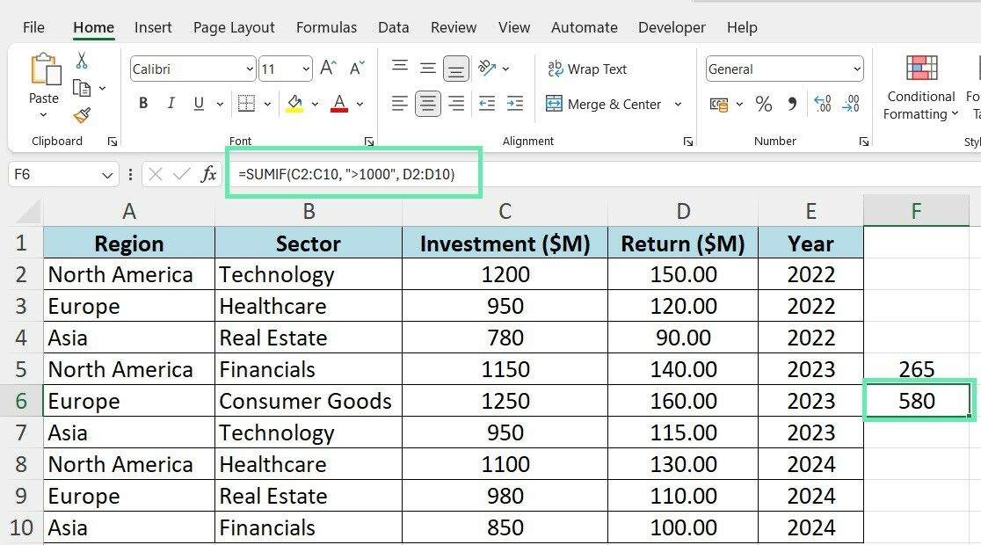Apply accounting number format icon
Image resolution: width=981 pixels, height=545 pixels.
click(719, 105)
